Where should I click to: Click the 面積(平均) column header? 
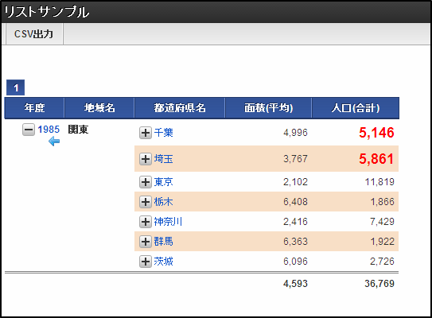tap(268, 107)
